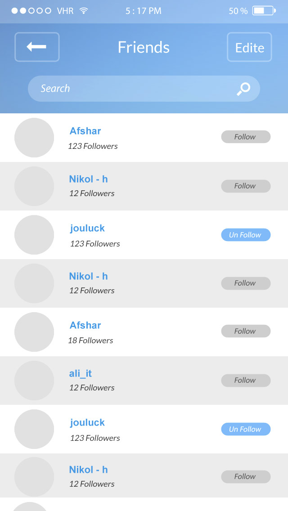
Task: Tap the Wi-Fi icon in the status bar
Action: click(84, 11)
